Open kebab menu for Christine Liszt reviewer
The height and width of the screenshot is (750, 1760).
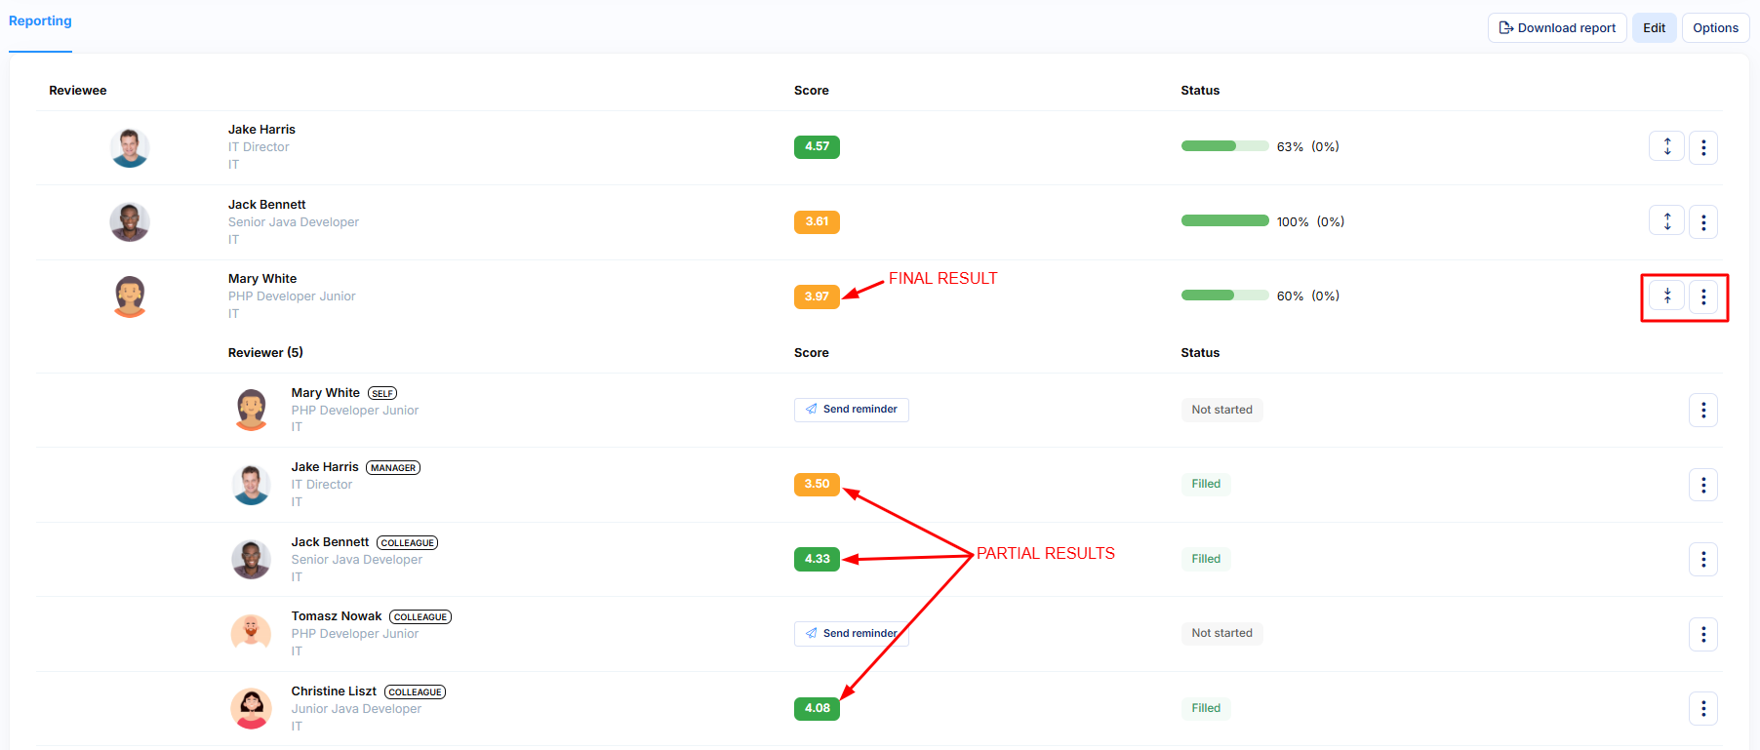tap(1702, 708)
